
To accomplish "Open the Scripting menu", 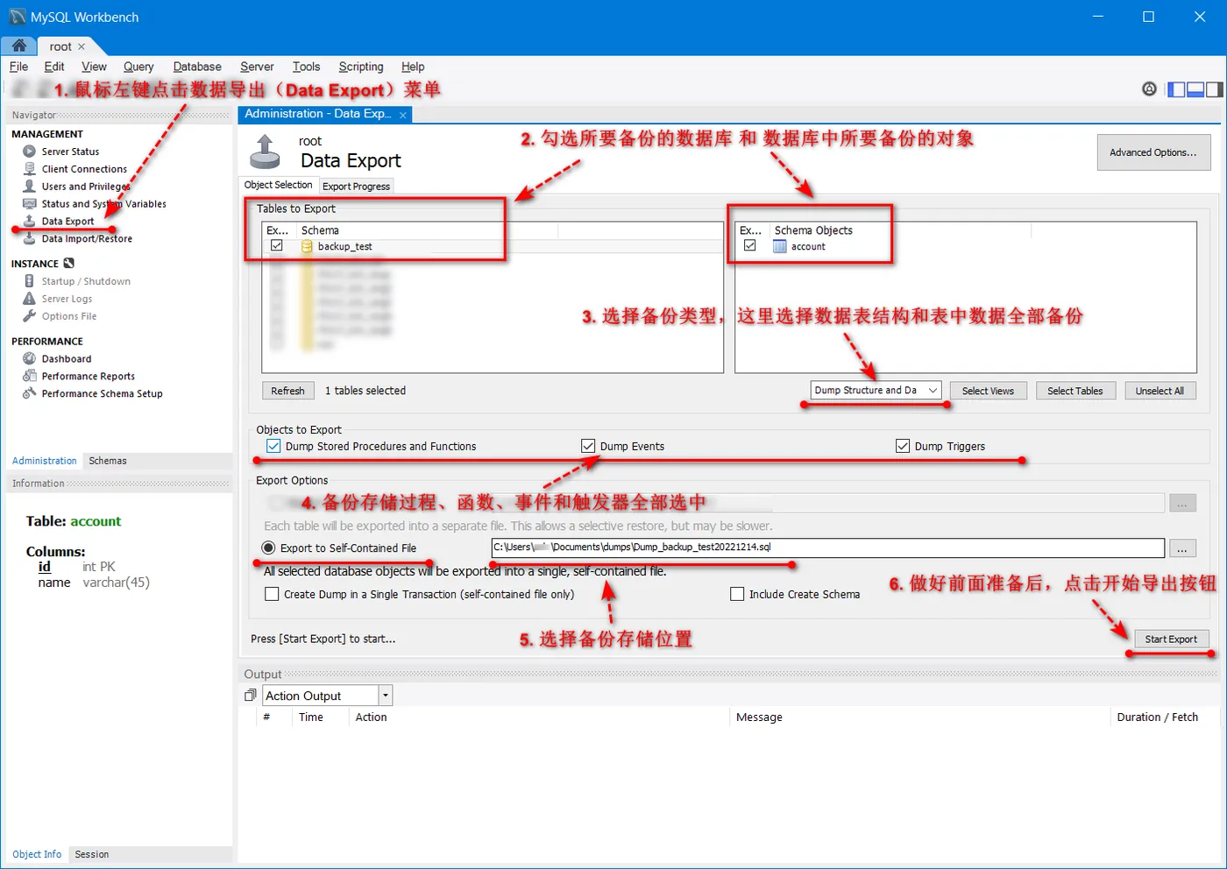I will click(361, 67).
